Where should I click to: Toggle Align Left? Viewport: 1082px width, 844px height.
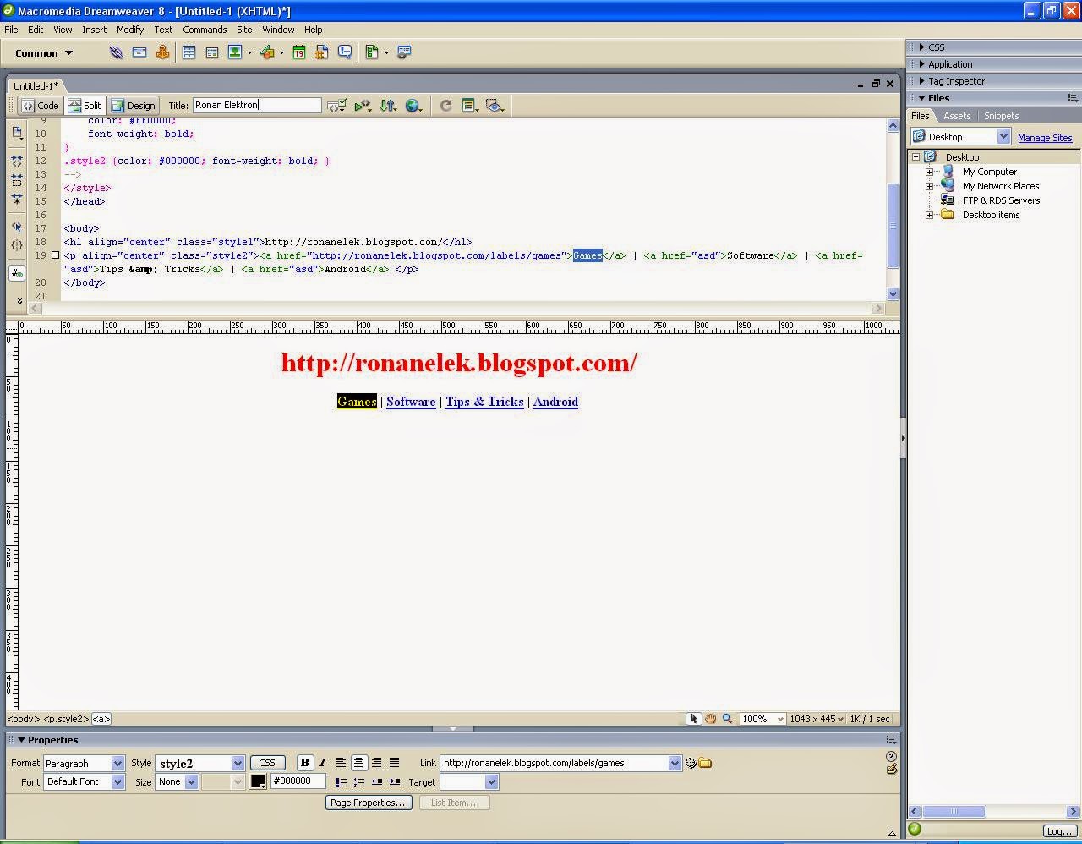click(x=341, y=763)
